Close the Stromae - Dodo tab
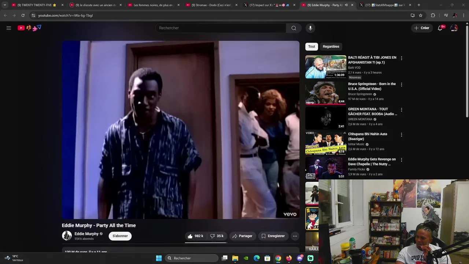The image size is (469, 264). point(236,5)
